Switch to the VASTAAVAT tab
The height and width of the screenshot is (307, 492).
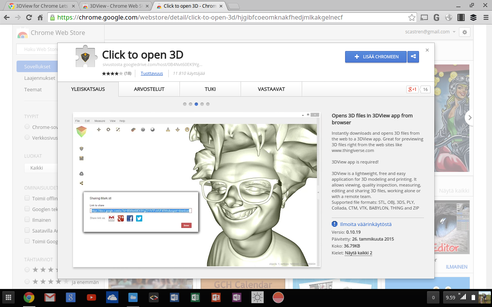[271, 89]
